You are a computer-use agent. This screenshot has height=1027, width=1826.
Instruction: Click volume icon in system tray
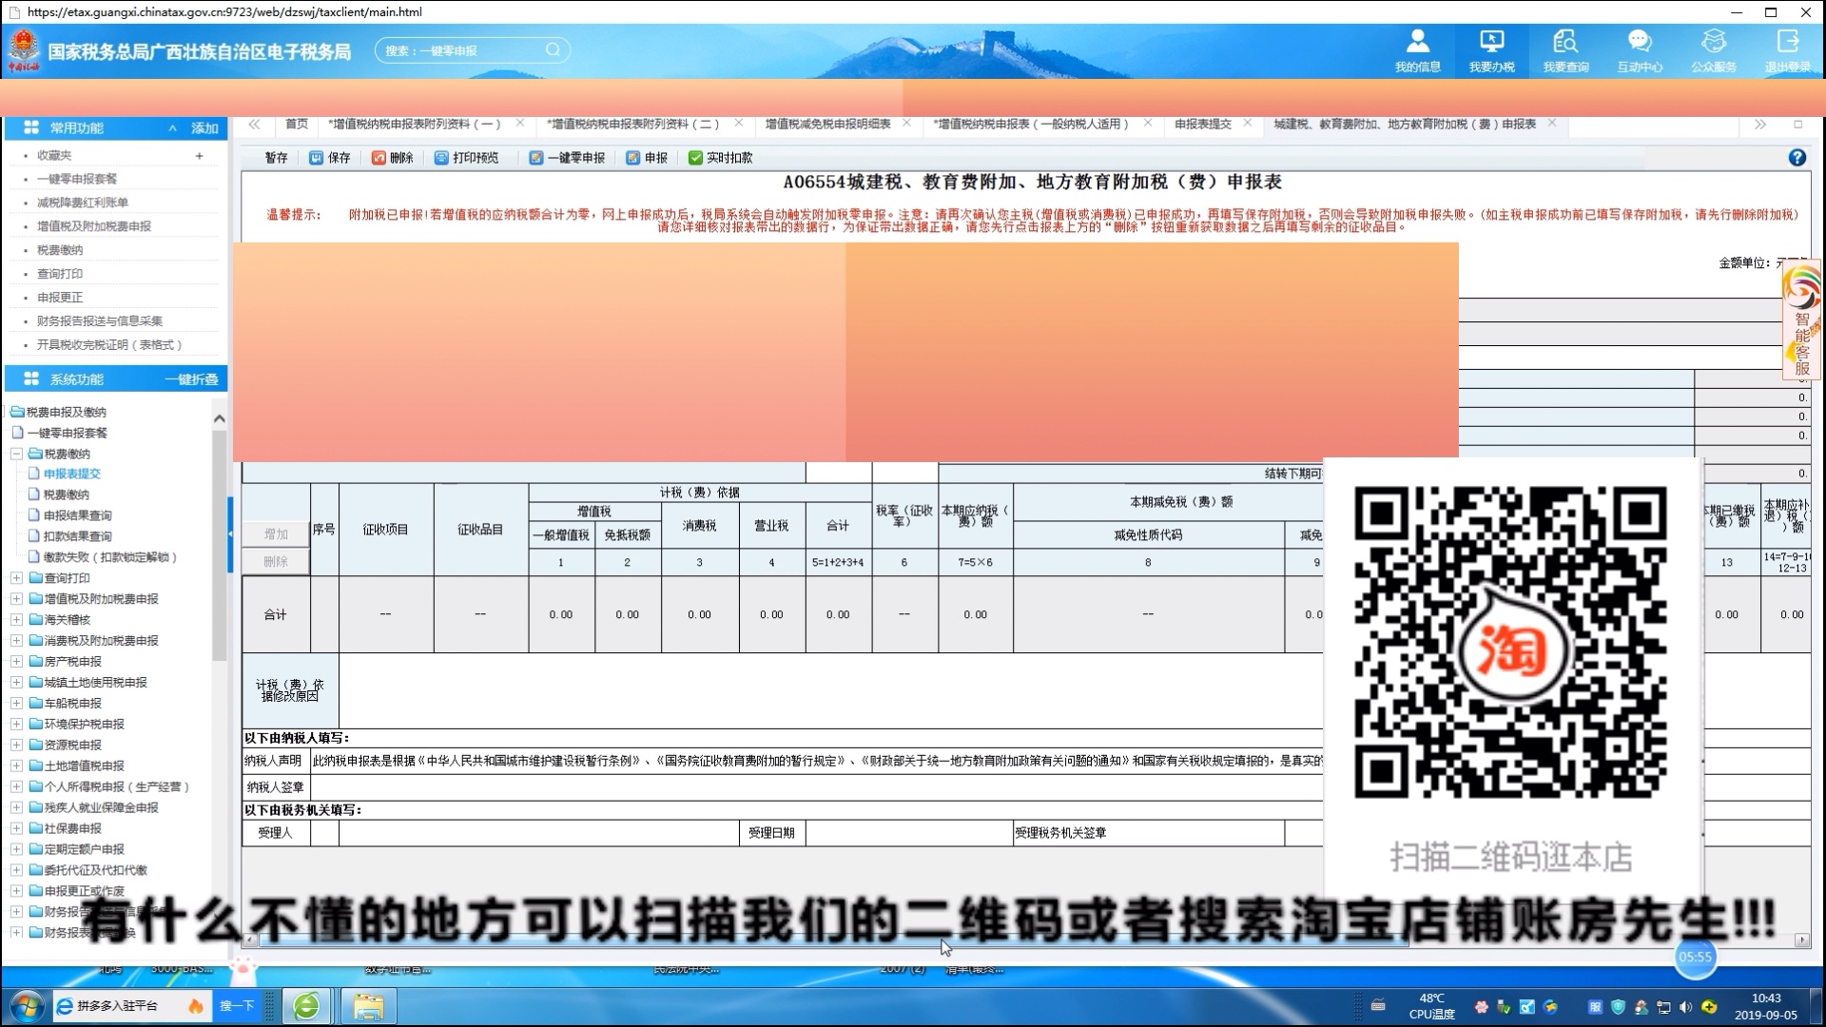tap(1685, 1007)
